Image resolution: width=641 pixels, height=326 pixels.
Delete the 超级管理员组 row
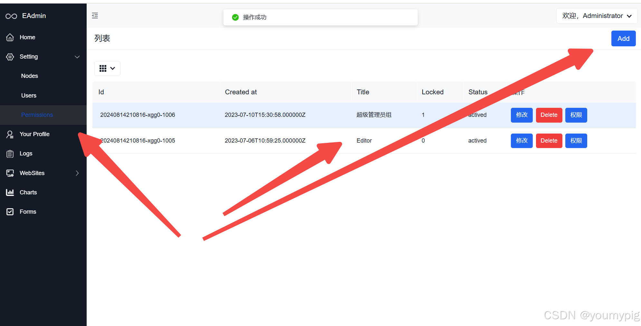pos(549,115)
